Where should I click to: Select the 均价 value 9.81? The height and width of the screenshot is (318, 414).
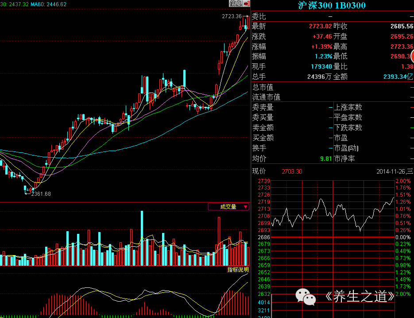326,159
